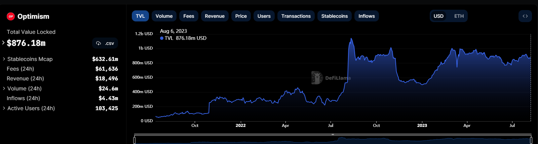Image resolution: width=538 pixels, height=144 pixels.
Task: Click the $18,496 revenue value
Action: pyautogui.click(x=107, y=78)
